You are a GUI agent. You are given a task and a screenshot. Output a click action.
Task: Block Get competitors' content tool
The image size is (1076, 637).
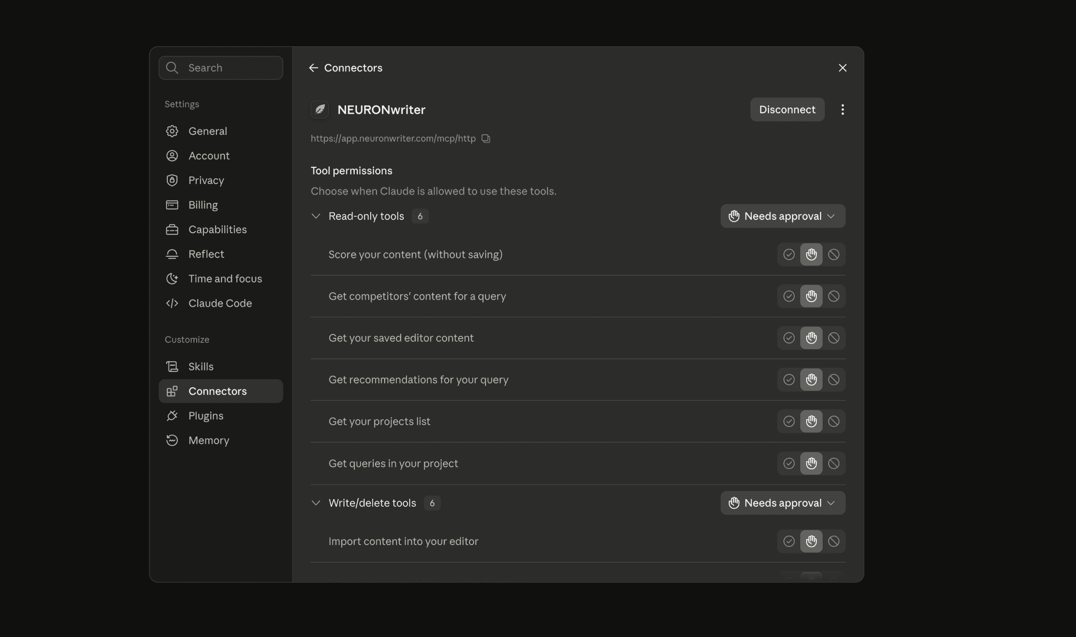(x=833, y=296)
